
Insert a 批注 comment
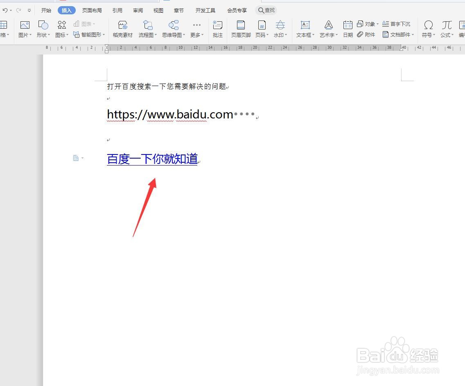coord(217,29)
